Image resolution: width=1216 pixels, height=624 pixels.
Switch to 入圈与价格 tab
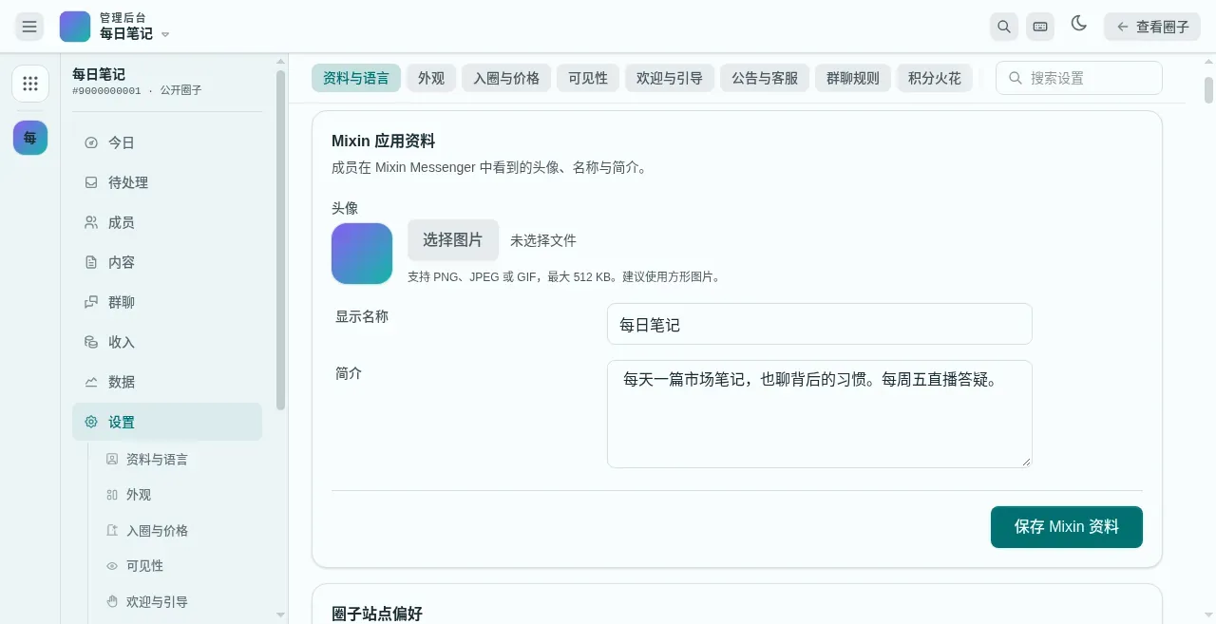[506, 78]
